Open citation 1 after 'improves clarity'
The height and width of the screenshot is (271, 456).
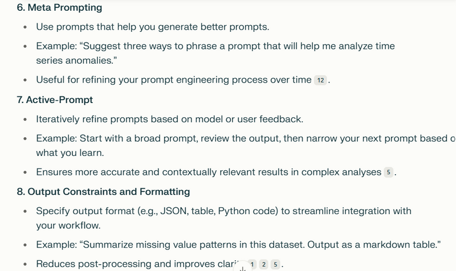(x=252, y=264)
